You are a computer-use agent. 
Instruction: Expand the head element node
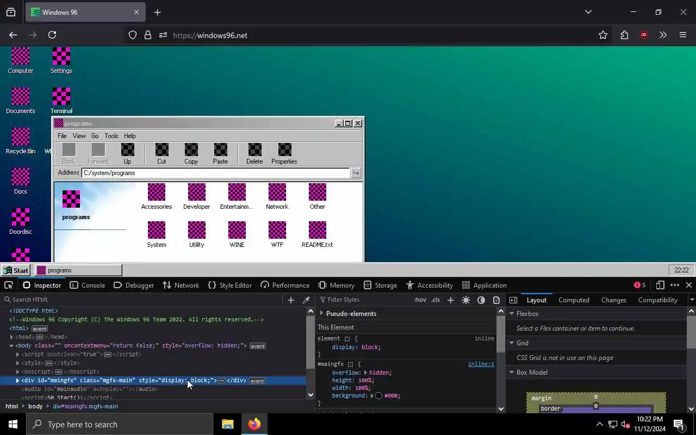pos(11,337)
